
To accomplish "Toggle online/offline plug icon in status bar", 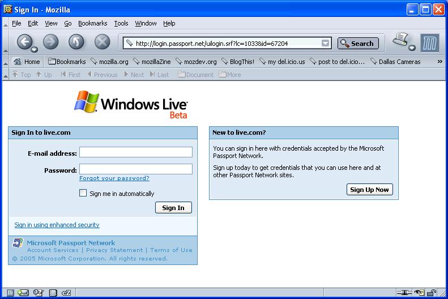I will coord(404,293).
